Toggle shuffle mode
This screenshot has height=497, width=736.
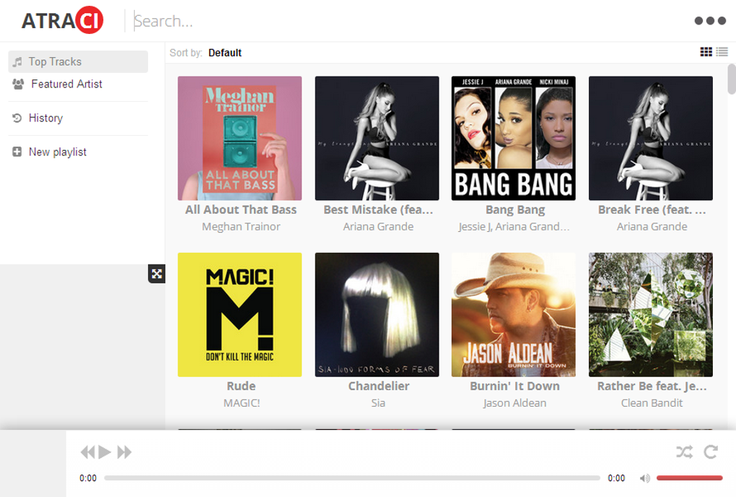(x=684, y=452)
